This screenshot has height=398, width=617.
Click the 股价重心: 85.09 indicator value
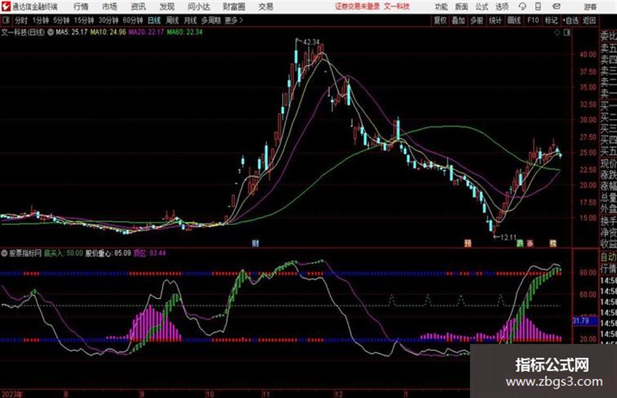click(x=108, y=253)
